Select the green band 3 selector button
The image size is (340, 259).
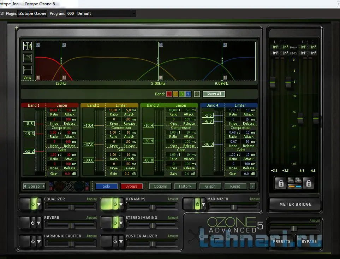[x=182, y=94]
